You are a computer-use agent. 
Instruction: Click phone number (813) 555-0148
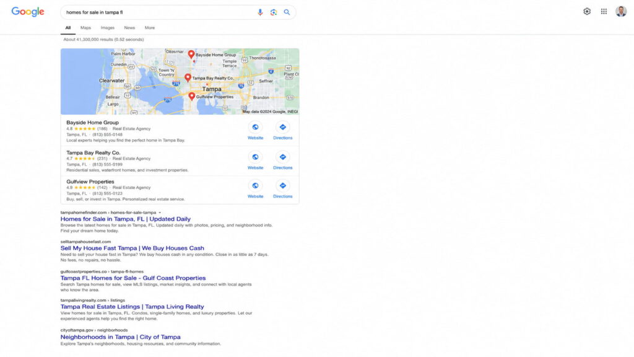point(107,134)
